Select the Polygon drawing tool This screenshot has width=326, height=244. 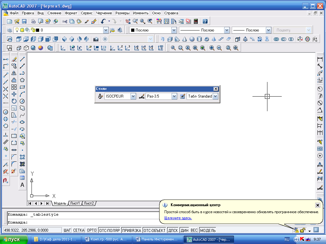[22, 80]
